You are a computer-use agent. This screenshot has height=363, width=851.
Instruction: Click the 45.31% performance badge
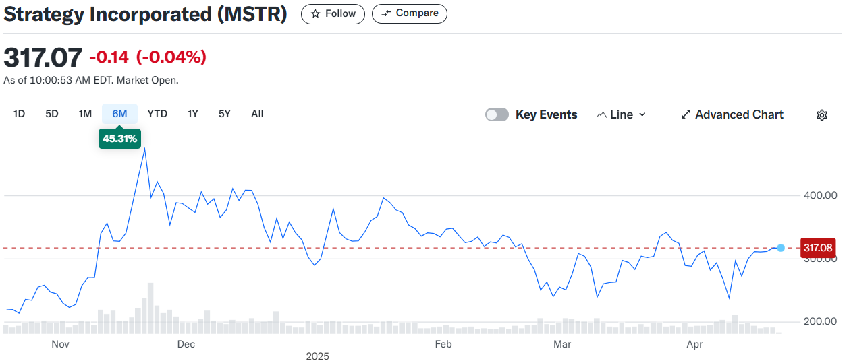pos(120,139)
